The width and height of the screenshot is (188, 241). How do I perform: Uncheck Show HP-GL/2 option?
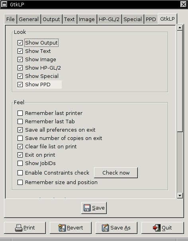click(20, 68)
